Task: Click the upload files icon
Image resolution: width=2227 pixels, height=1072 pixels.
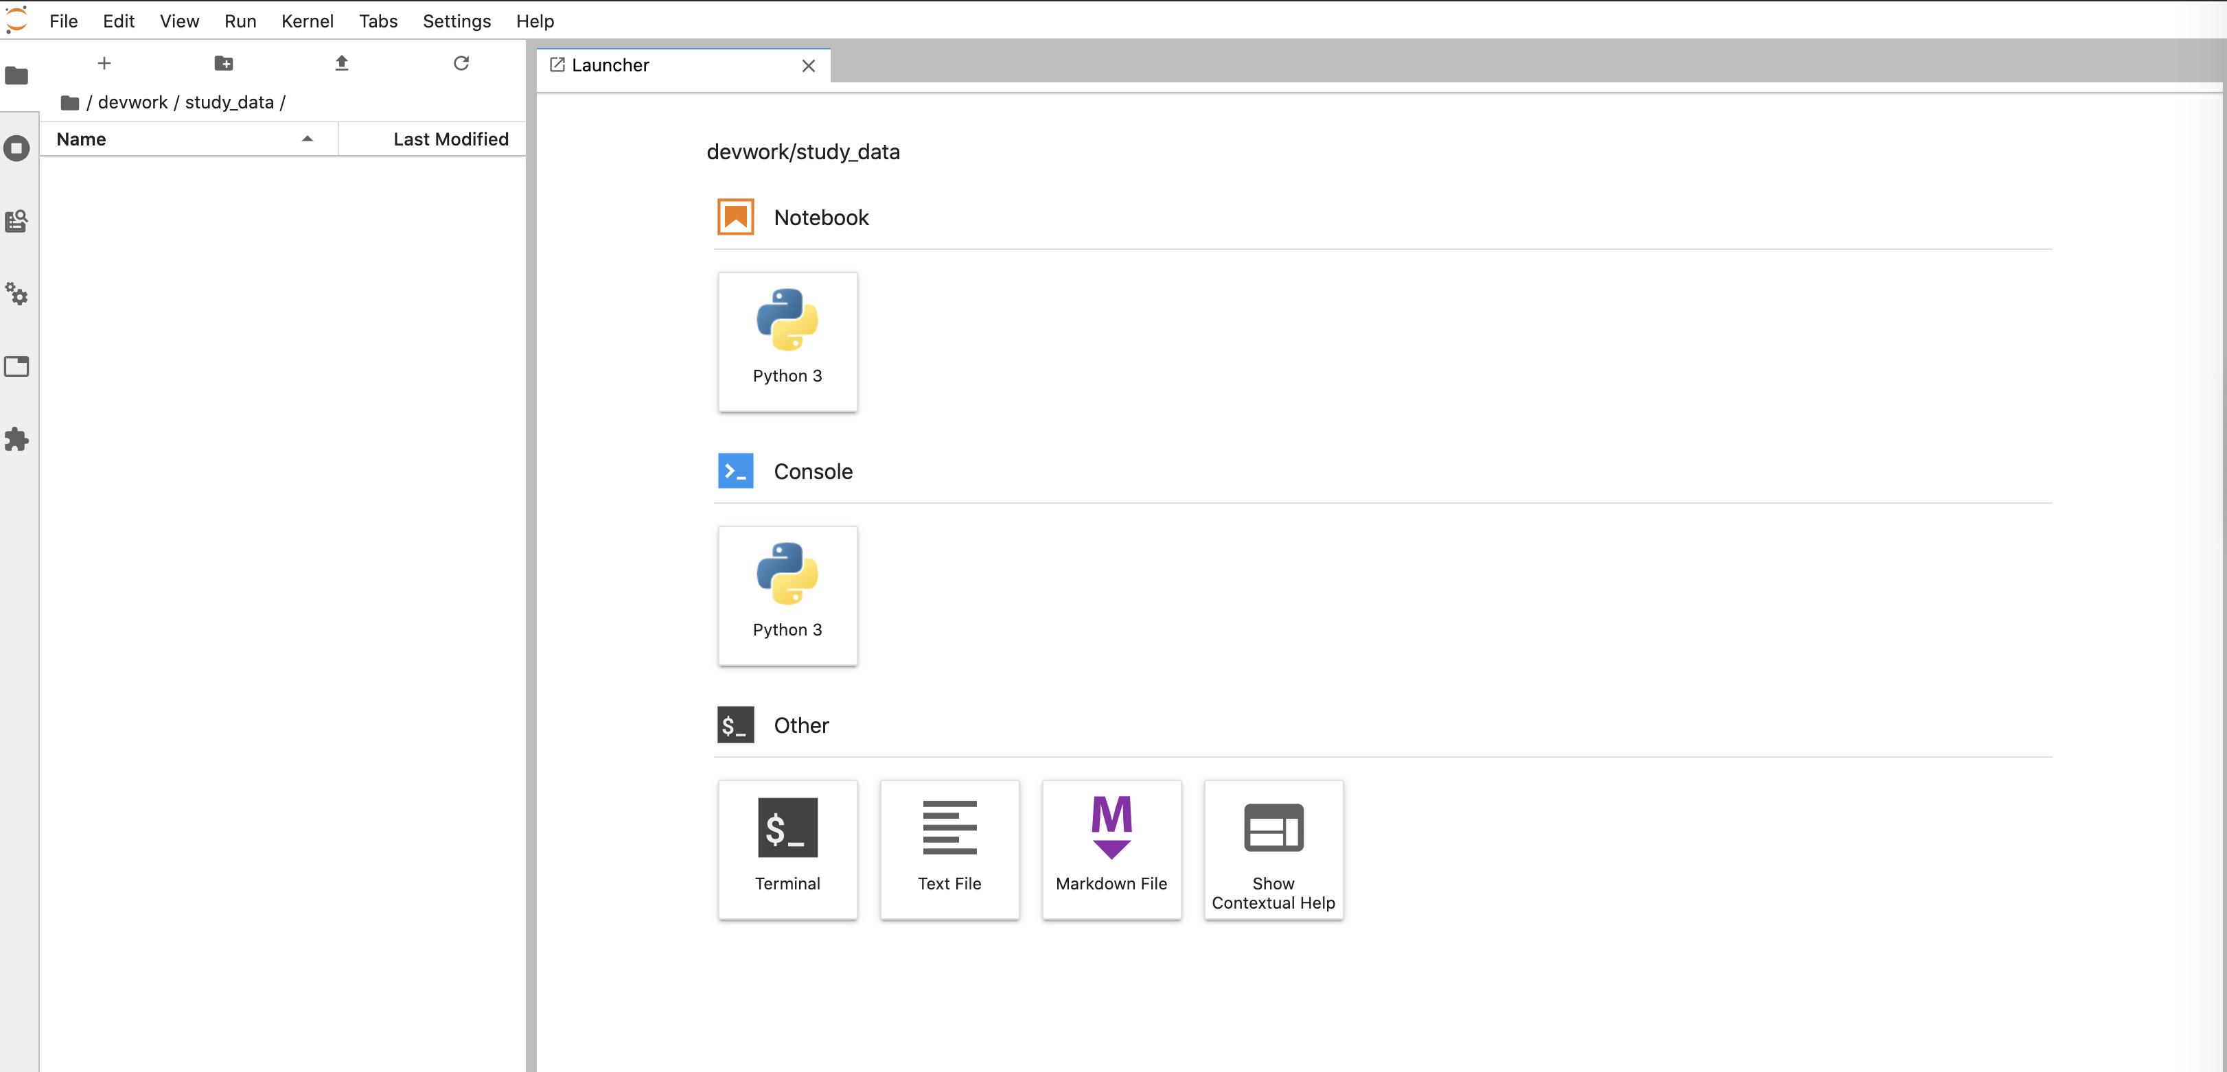Action: (341, 63)
